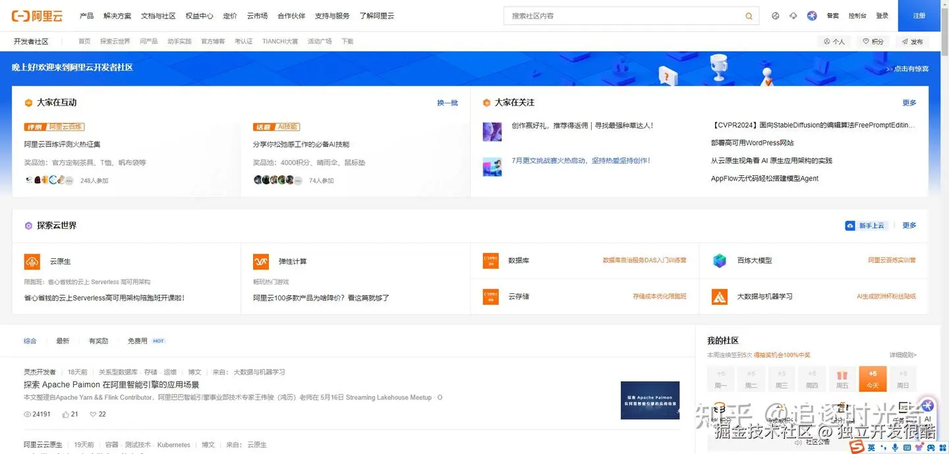Viewport: 949px width, 454px height.
Task: Click the cloud download icon in header
Action: 793,16
